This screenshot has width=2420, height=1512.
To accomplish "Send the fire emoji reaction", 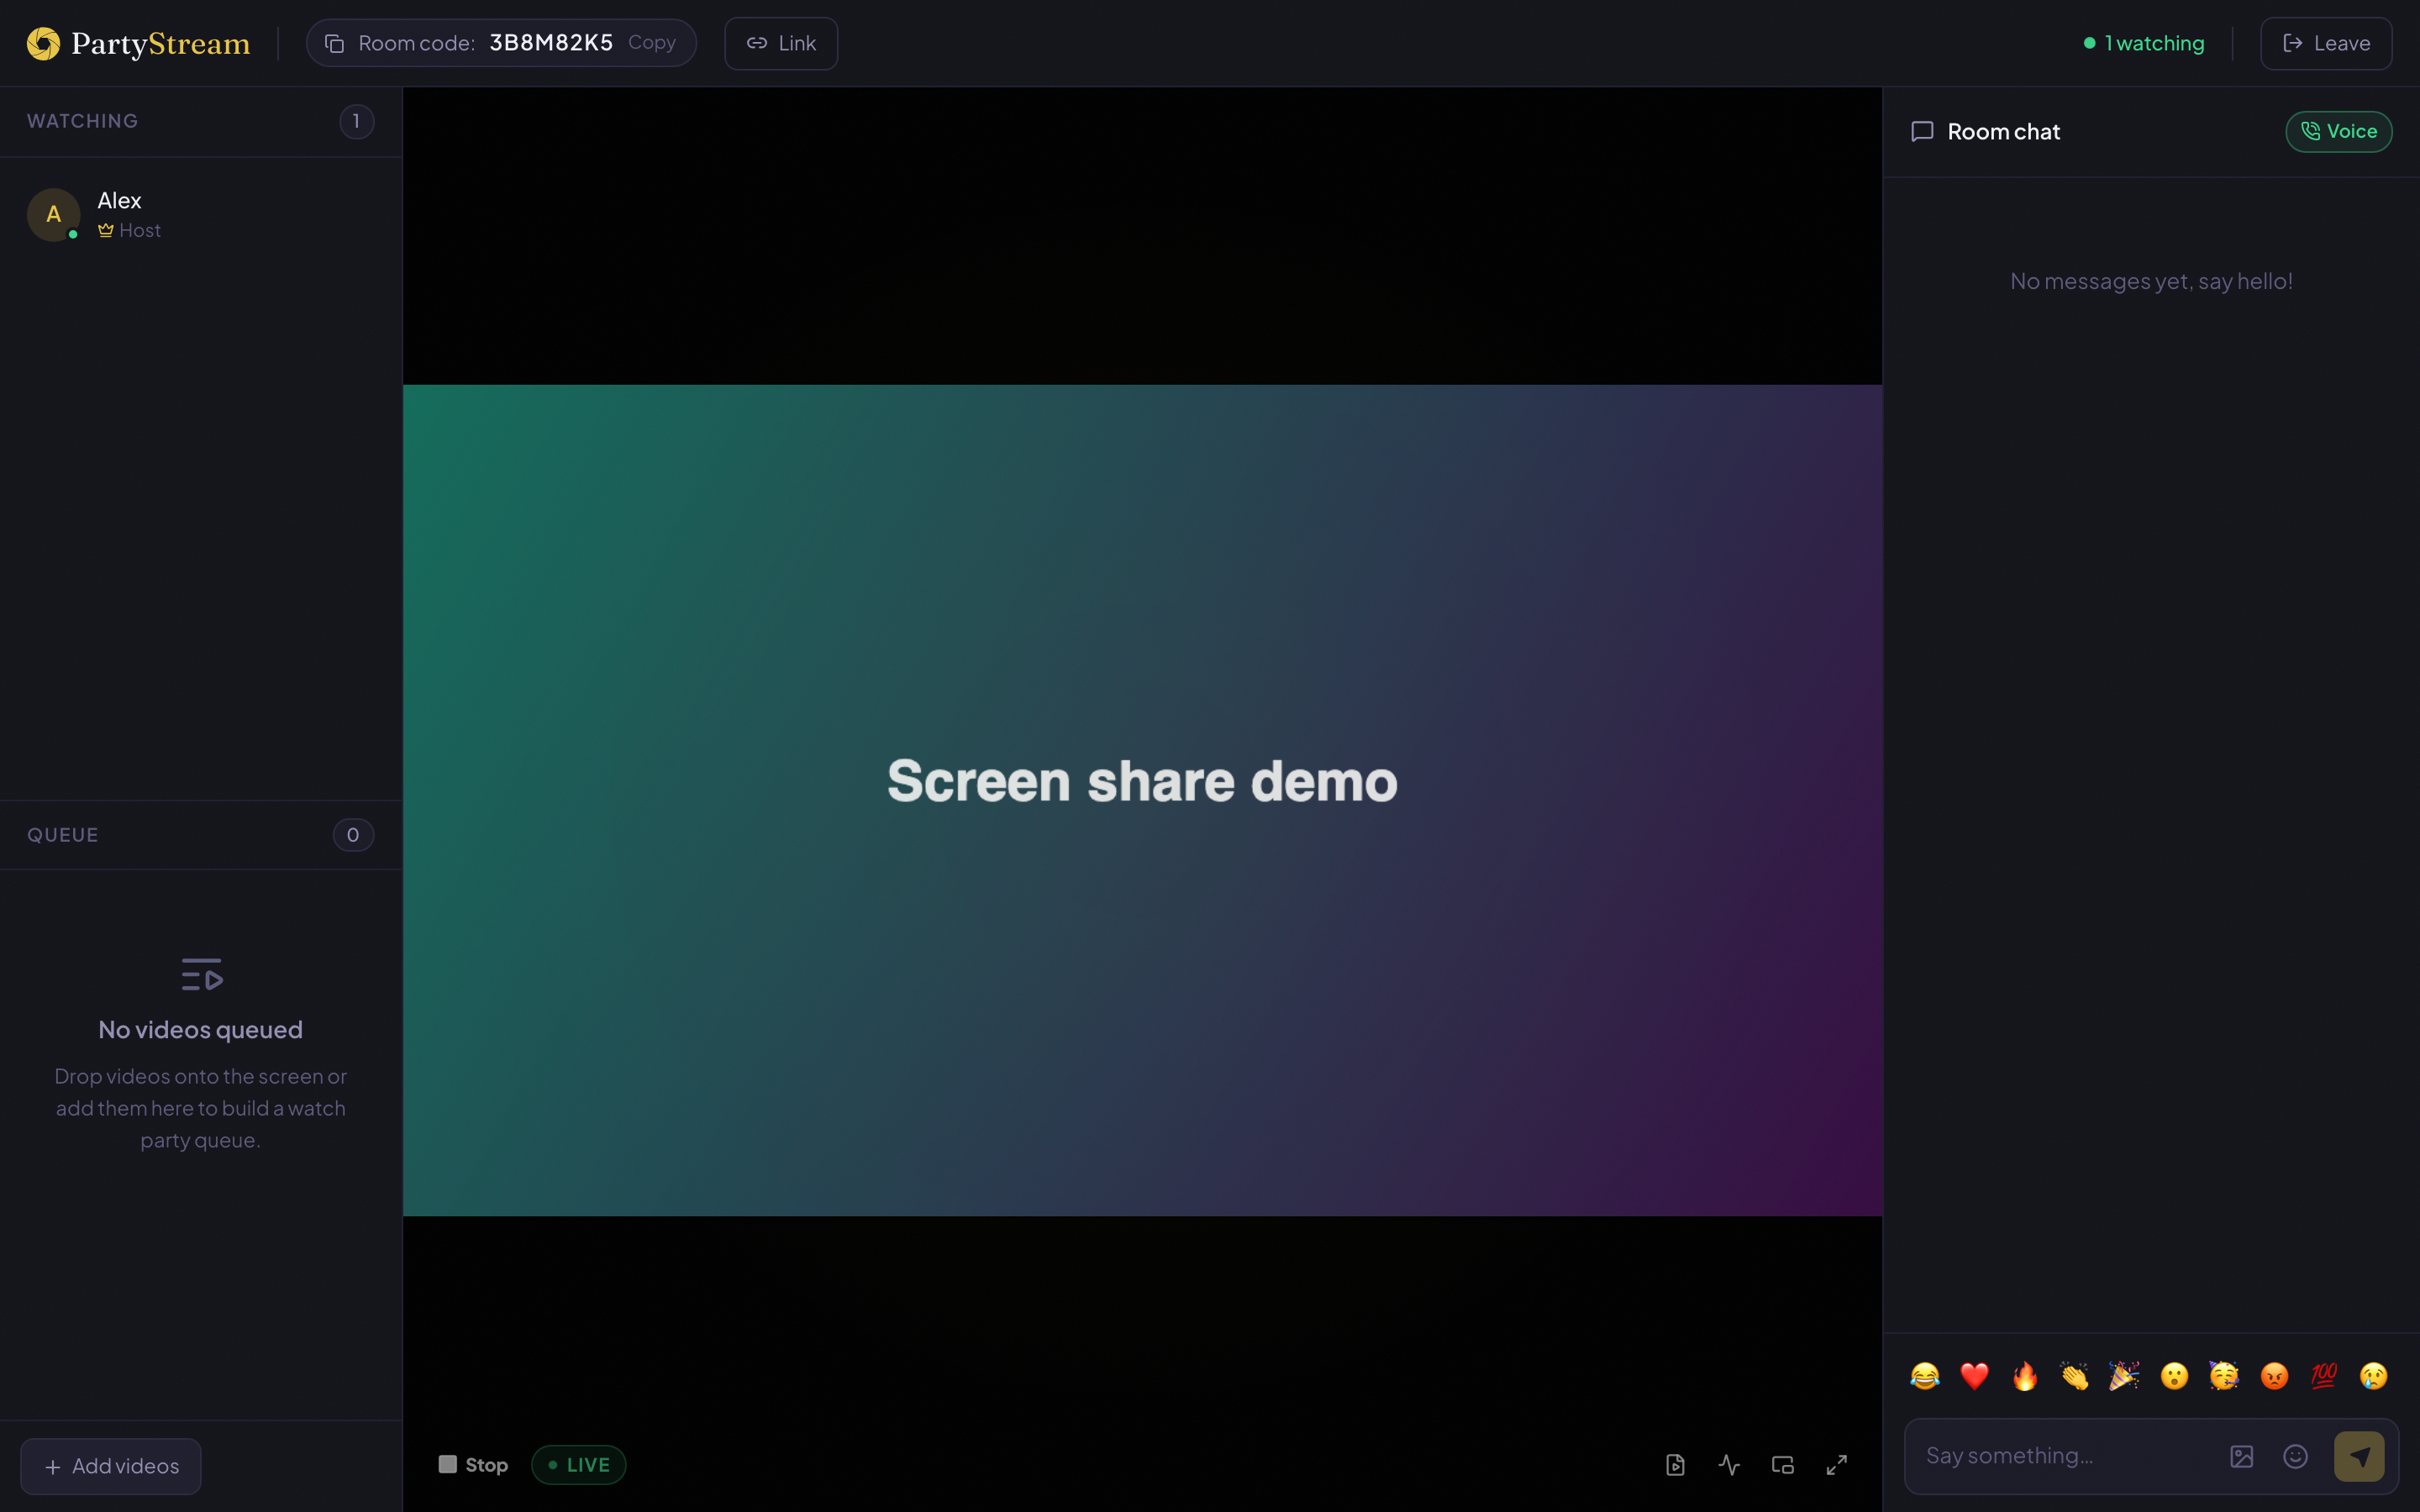I will 2025,1376.
